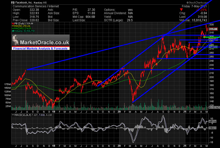The width and height of the screenshot is (220, 148).
Task: Click the MA(200) 274.59 legend entry
Action: (x=22, y=29)
